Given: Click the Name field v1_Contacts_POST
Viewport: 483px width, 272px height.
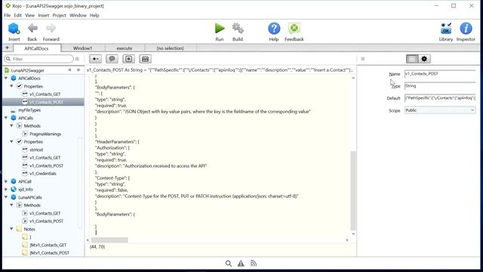Looking at the screenshot, I should click(x=440, y=74).
